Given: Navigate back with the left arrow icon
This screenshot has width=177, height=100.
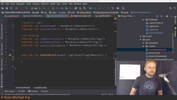Looking at the screenshot, I should pyautogui.click(x=17, y=8).
